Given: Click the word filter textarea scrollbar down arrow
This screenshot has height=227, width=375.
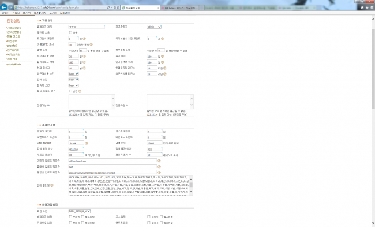Looking at the screenshot, I should click(x=191, y=191).
